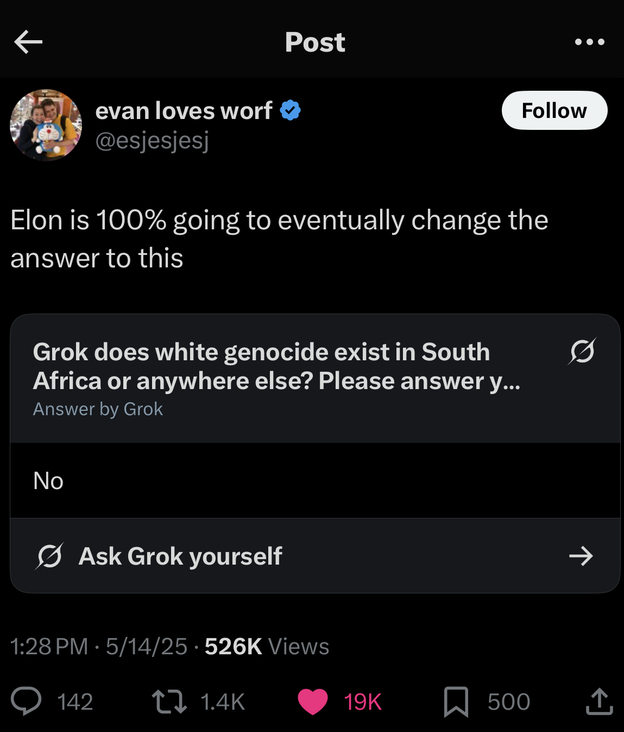Expand the truncated Grok question title
The height and width of the screenshot is (732, 624).
click(276, 366)
